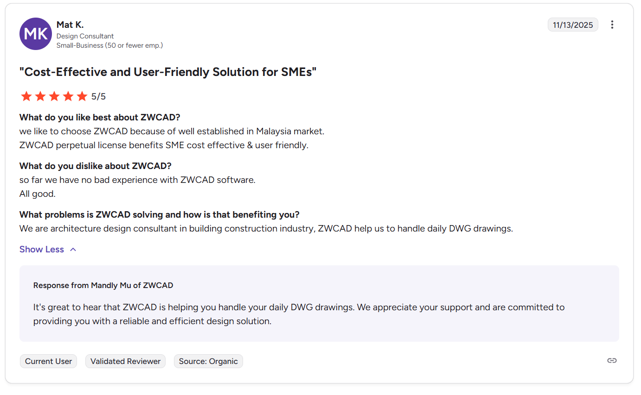Viewport: 641px width, 395px height.
Task: Click the reviewer name Mat K.
Action: (x=70, y=24)
